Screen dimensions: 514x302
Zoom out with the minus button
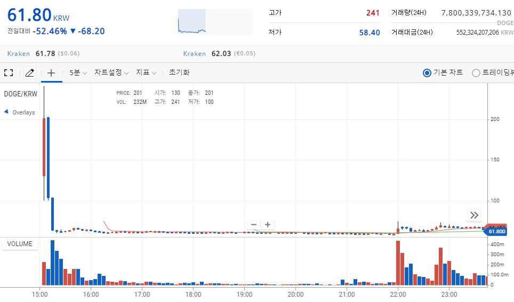tap(254, 224)
